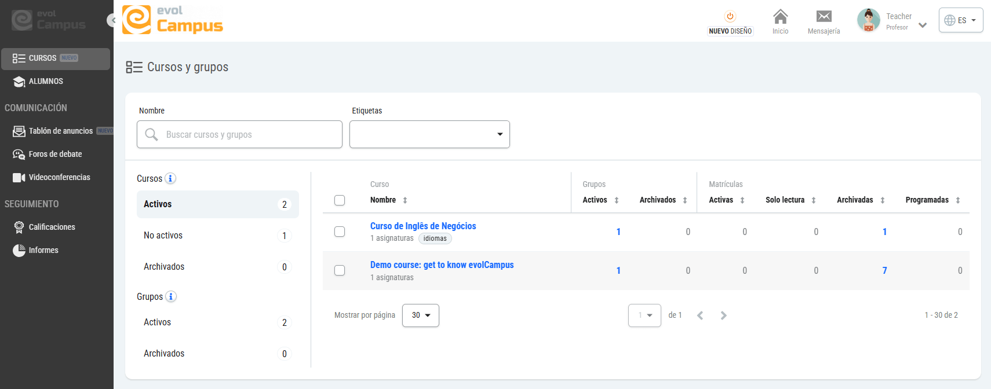The image size is (991, 389).
Task: Go to Foros de debate
Action: 55,155
